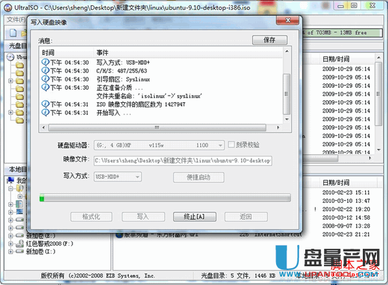Click the 便捷启动 button
The width and height of the screenshot is (388, 285).
[x=199, y=177]
